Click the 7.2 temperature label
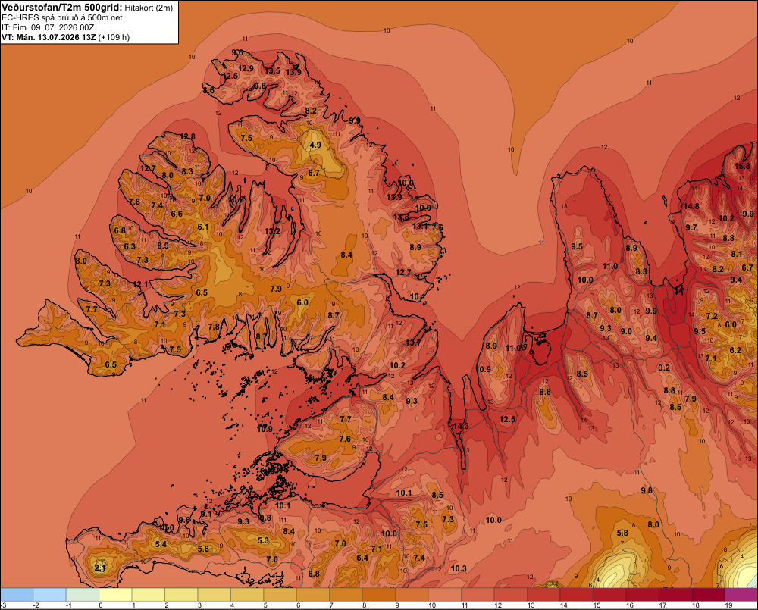This screenshot has width=758, height=610. point(712,316)
